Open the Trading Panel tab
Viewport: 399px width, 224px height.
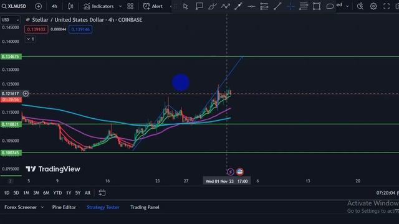click(x=145, y=207)
